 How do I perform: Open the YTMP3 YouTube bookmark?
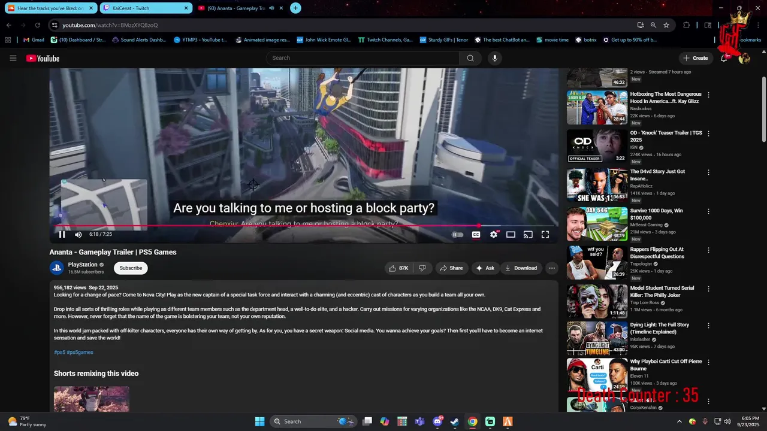point(200,40)
